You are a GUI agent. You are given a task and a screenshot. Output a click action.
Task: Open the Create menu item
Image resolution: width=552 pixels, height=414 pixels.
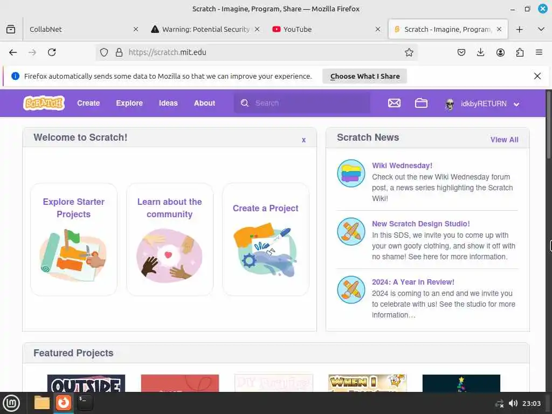88,103
